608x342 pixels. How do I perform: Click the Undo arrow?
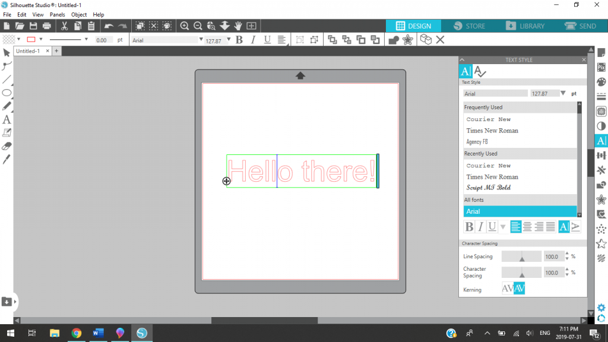point(109,26)
